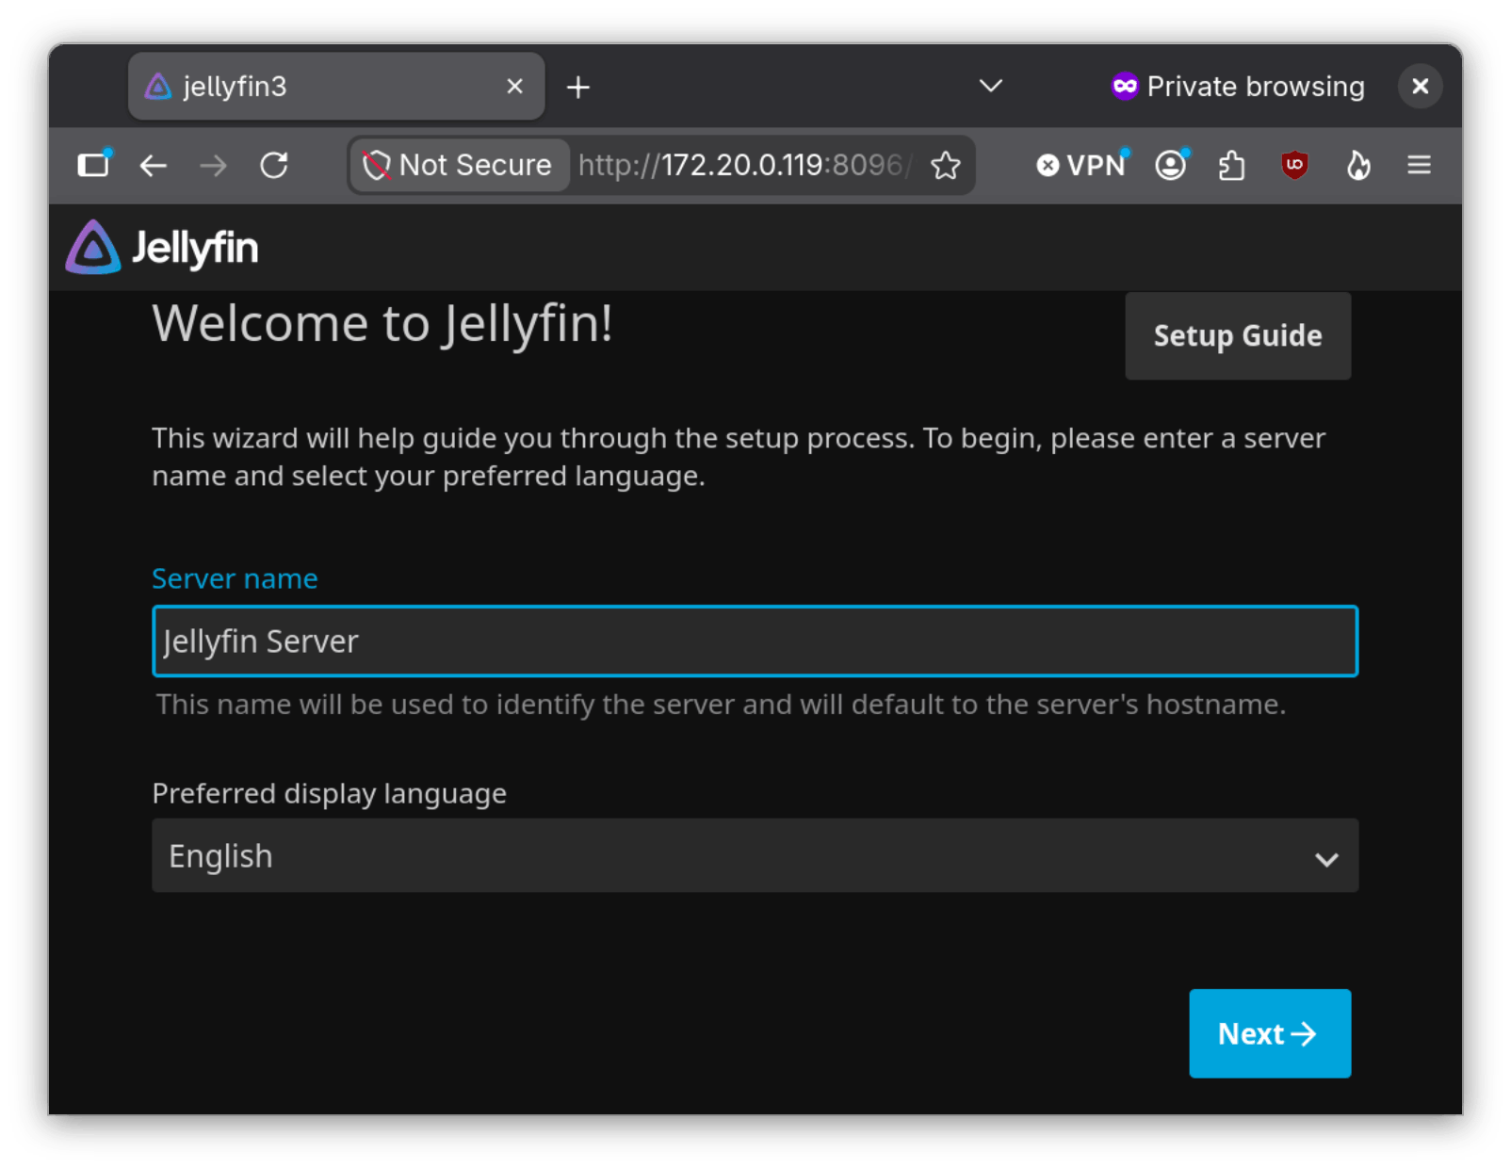This screenshot has height=1168, width=1511.
Task: Close the private browsing window
Action: 1420,87
